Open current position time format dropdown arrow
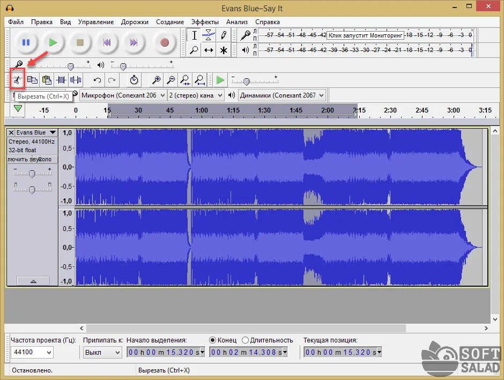This screenshot has height=380, width=504. 380,352
